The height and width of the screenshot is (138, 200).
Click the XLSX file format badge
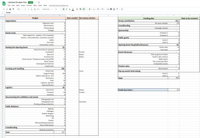click(31, 3)
